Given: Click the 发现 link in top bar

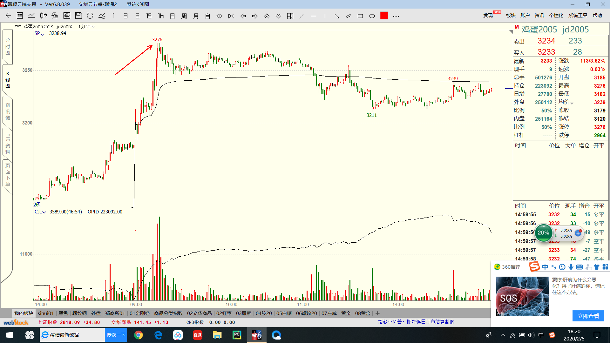Looking at the screenshot, I should point(488,16).
